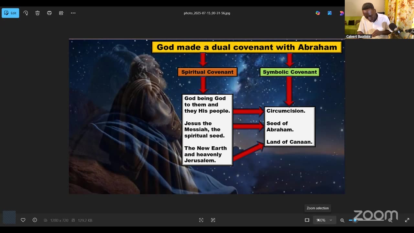414x233 pixels.
Task: Click the 129.2 KB file size text
Action: click(x=85, y=220)
